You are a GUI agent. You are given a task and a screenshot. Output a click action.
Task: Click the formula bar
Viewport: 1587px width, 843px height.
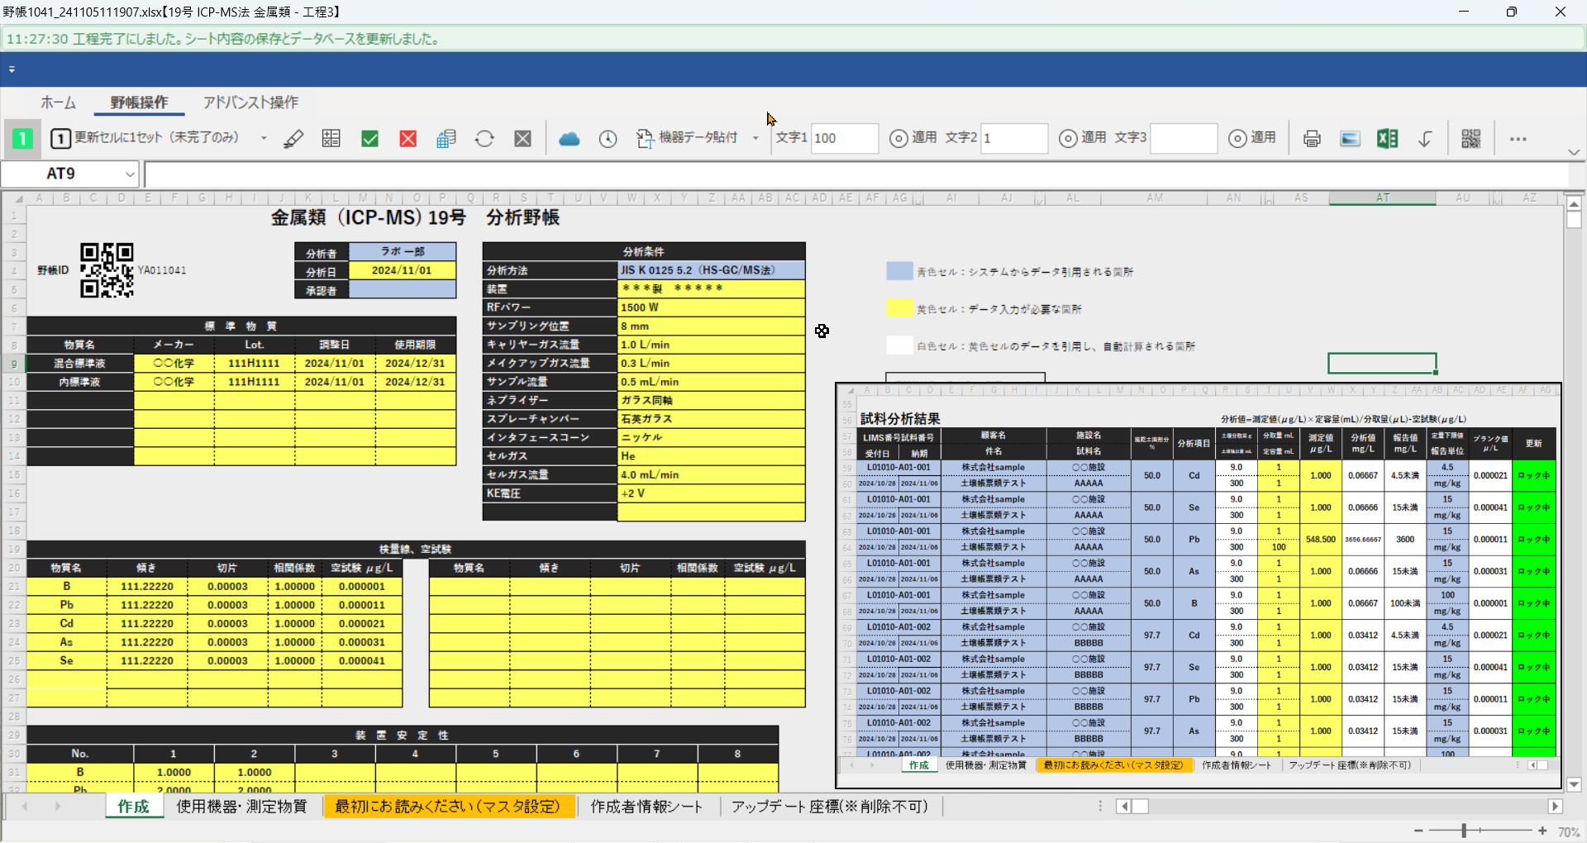856,174
